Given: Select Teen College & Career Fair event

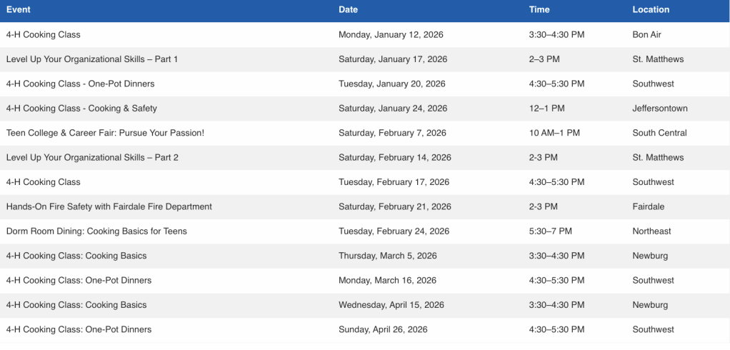Looking at the screenshot, I should click(x=105, y=133).
